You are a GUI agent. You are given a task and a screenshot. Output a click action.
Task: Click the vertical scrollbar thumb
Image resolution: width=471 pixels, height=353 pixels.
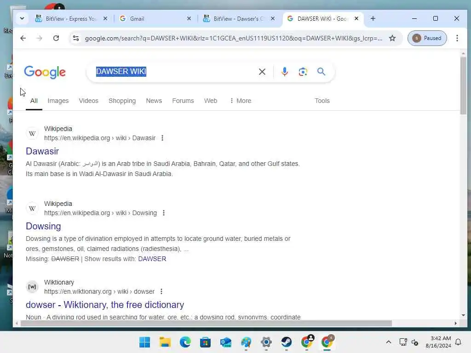coord(463,85)
